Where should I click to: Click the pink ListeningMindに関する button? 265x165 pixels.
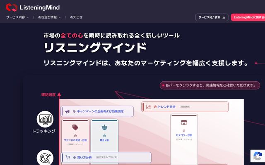(248, 17)
